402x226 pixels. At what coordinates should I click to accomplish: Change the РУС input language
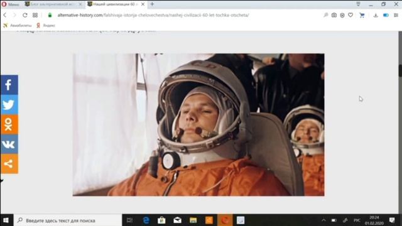click(x=357, y=220)
